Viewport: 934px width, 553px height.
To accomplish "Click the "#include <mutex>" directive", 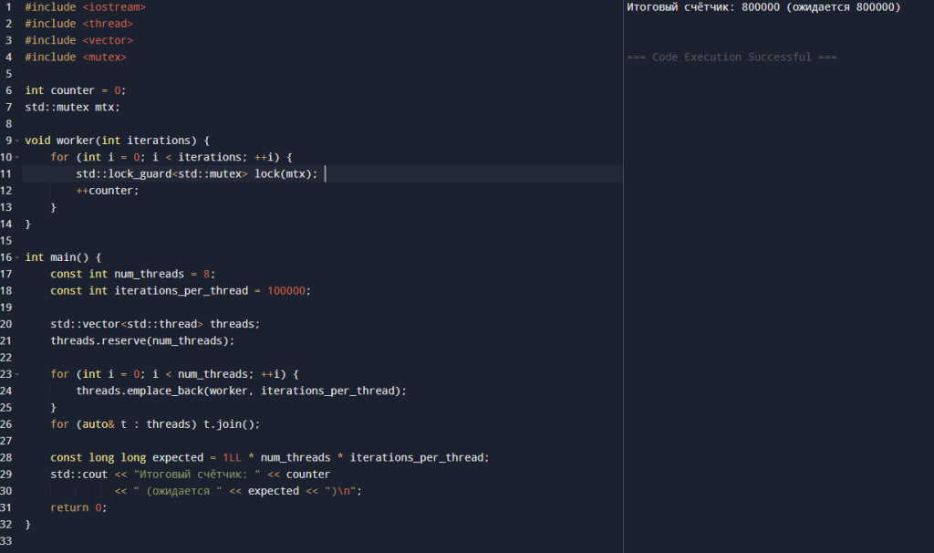I will coord(75,57).
